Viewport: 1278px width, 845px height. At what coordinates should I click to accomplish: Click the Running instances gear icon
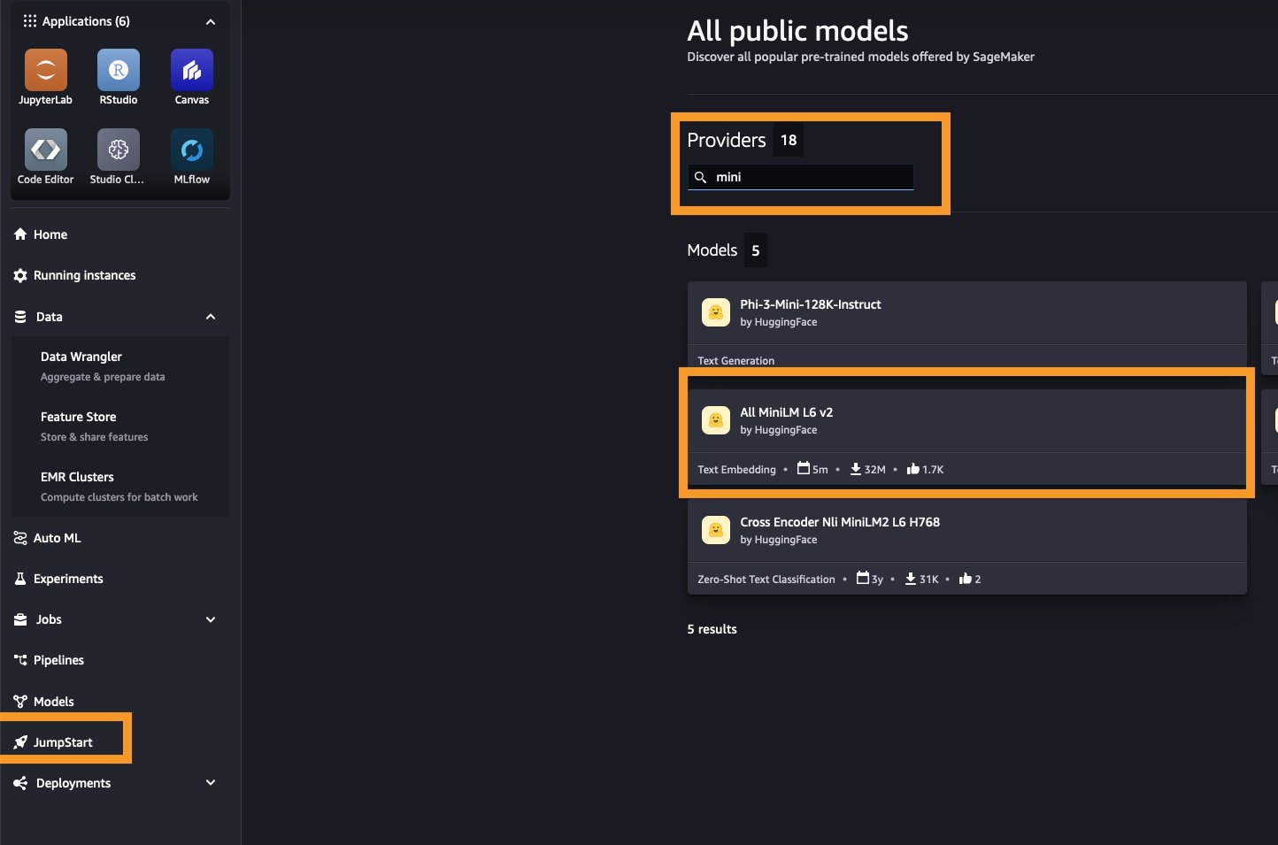click(20, 275)
